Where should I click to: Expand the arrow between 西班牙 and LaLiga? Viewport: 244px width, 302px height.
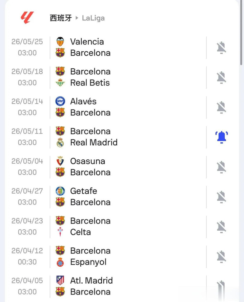coord(77,18)
